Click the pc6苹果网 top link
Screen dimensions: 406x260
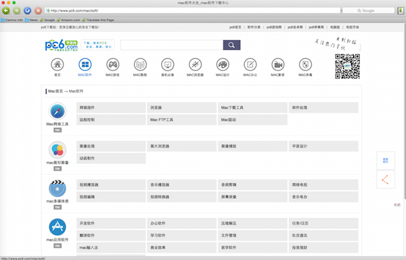tap(316, 27)
